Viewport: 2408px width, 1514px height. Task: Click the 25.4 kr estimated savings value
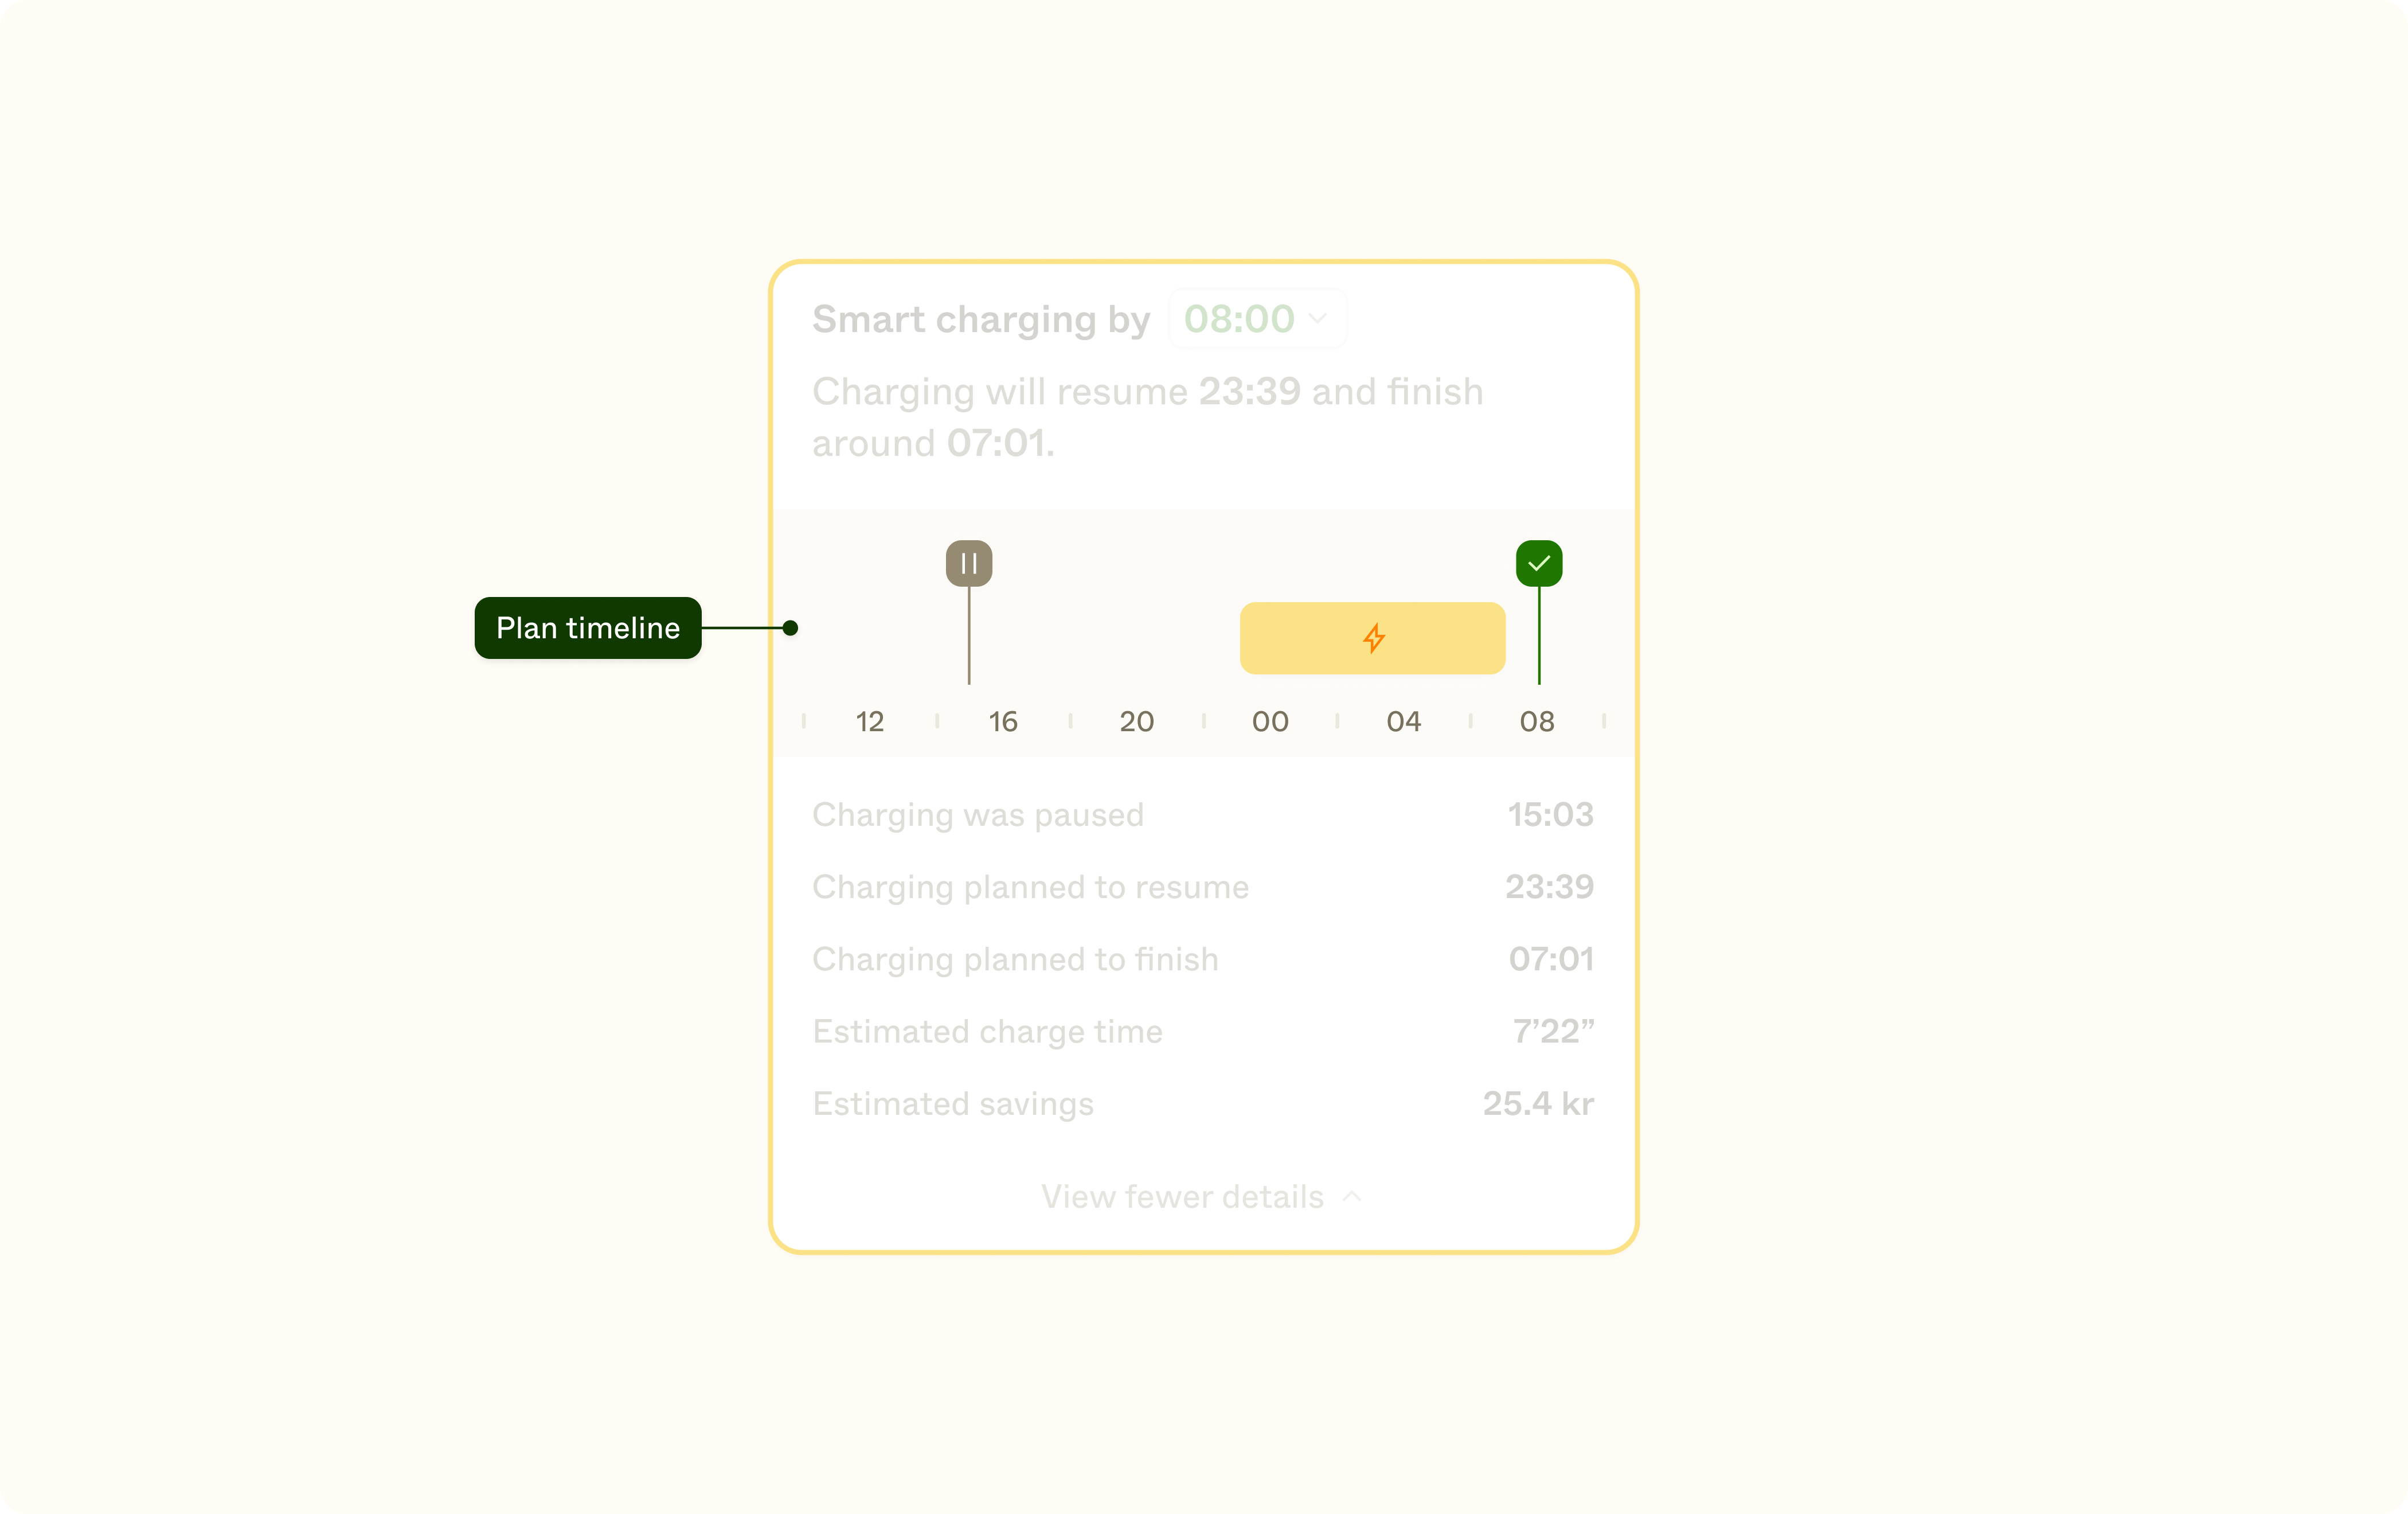(x=1538, y=1103)
